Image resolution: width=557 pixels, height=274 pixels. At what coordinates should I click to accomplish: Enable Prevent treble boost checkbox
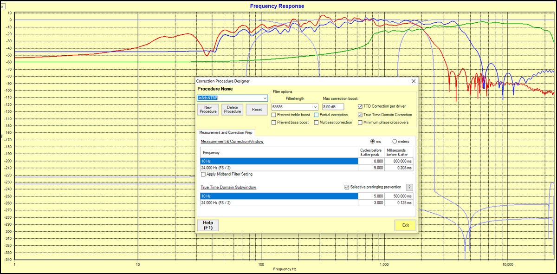click(274, 115)
